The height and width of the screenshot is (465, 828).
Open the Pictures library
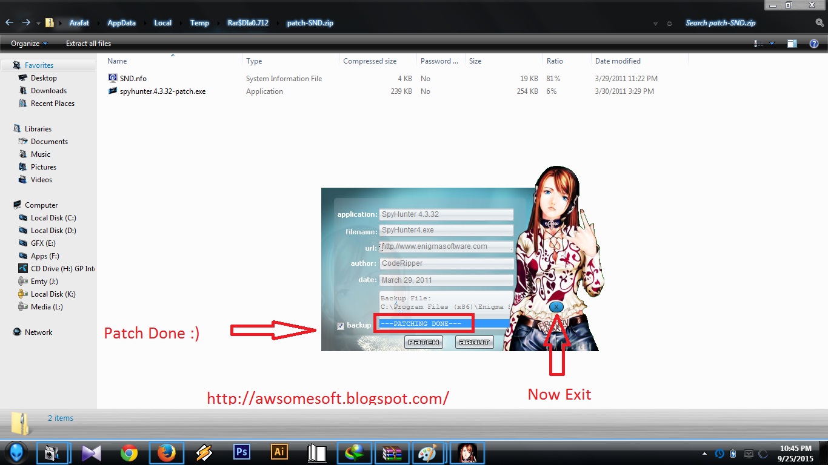44,167
